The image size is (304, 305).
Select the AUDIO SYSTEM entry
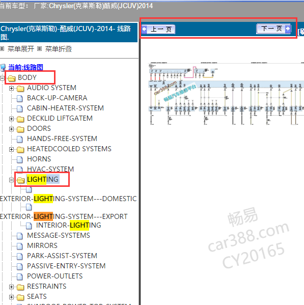click(51, 88)
